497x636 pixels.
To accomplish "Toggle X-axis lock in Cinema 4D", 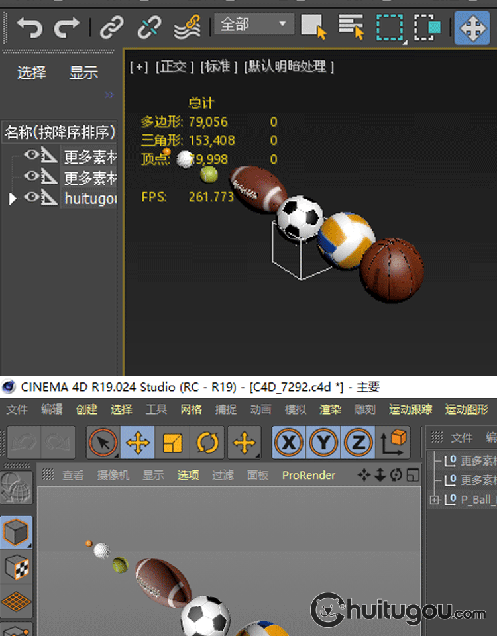I will coord(289,443).
